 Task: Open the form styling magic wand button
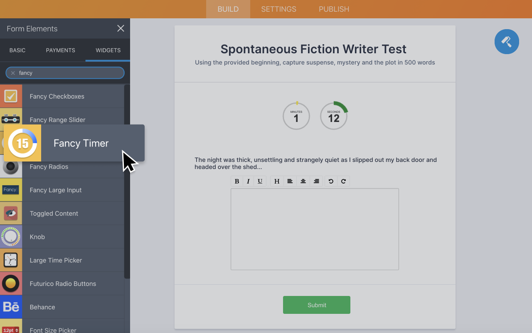(x=507, y=42)
